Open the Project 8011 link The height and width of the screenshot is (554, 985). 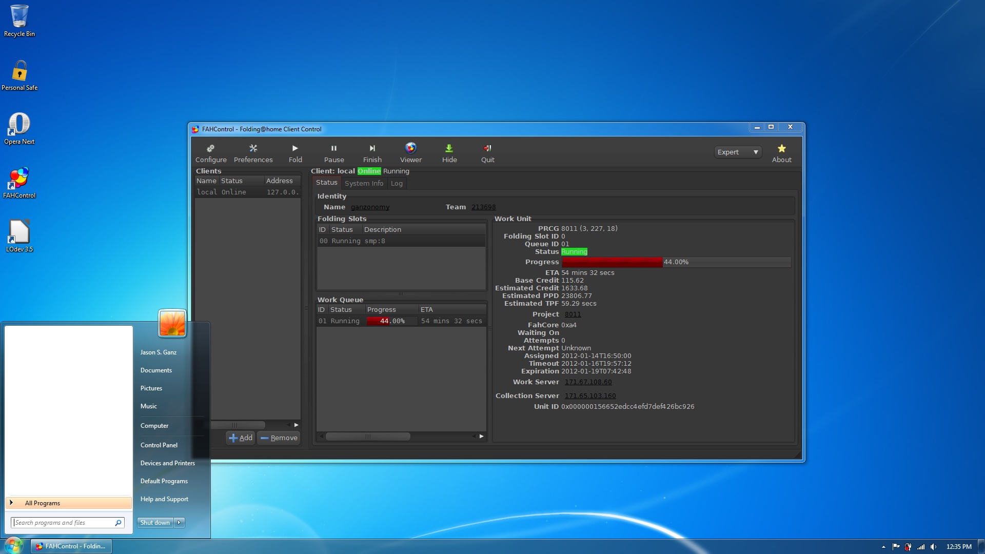coord(573,314)
